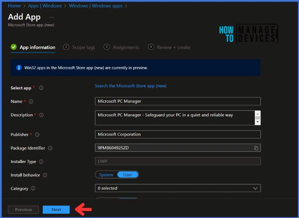The height and width of the screenshot is (218, 299).
Task: Click the Name field with Microsoft PC Manager
Action: (x=178, y=101)
